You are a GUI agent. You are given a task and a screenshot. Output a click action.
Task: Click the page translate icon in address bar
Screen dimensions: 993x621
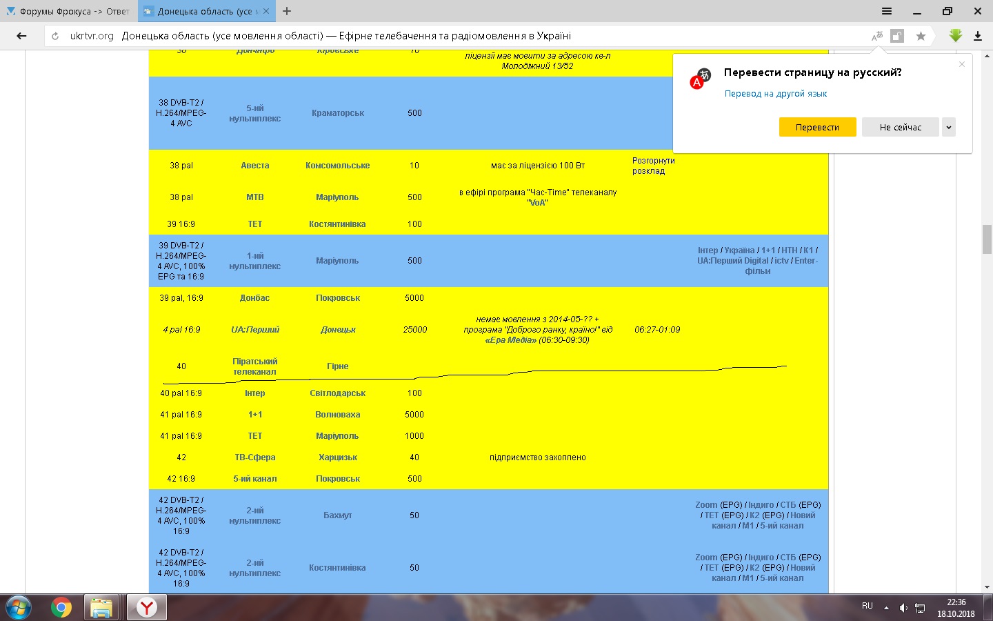click(x=877, y=36)
